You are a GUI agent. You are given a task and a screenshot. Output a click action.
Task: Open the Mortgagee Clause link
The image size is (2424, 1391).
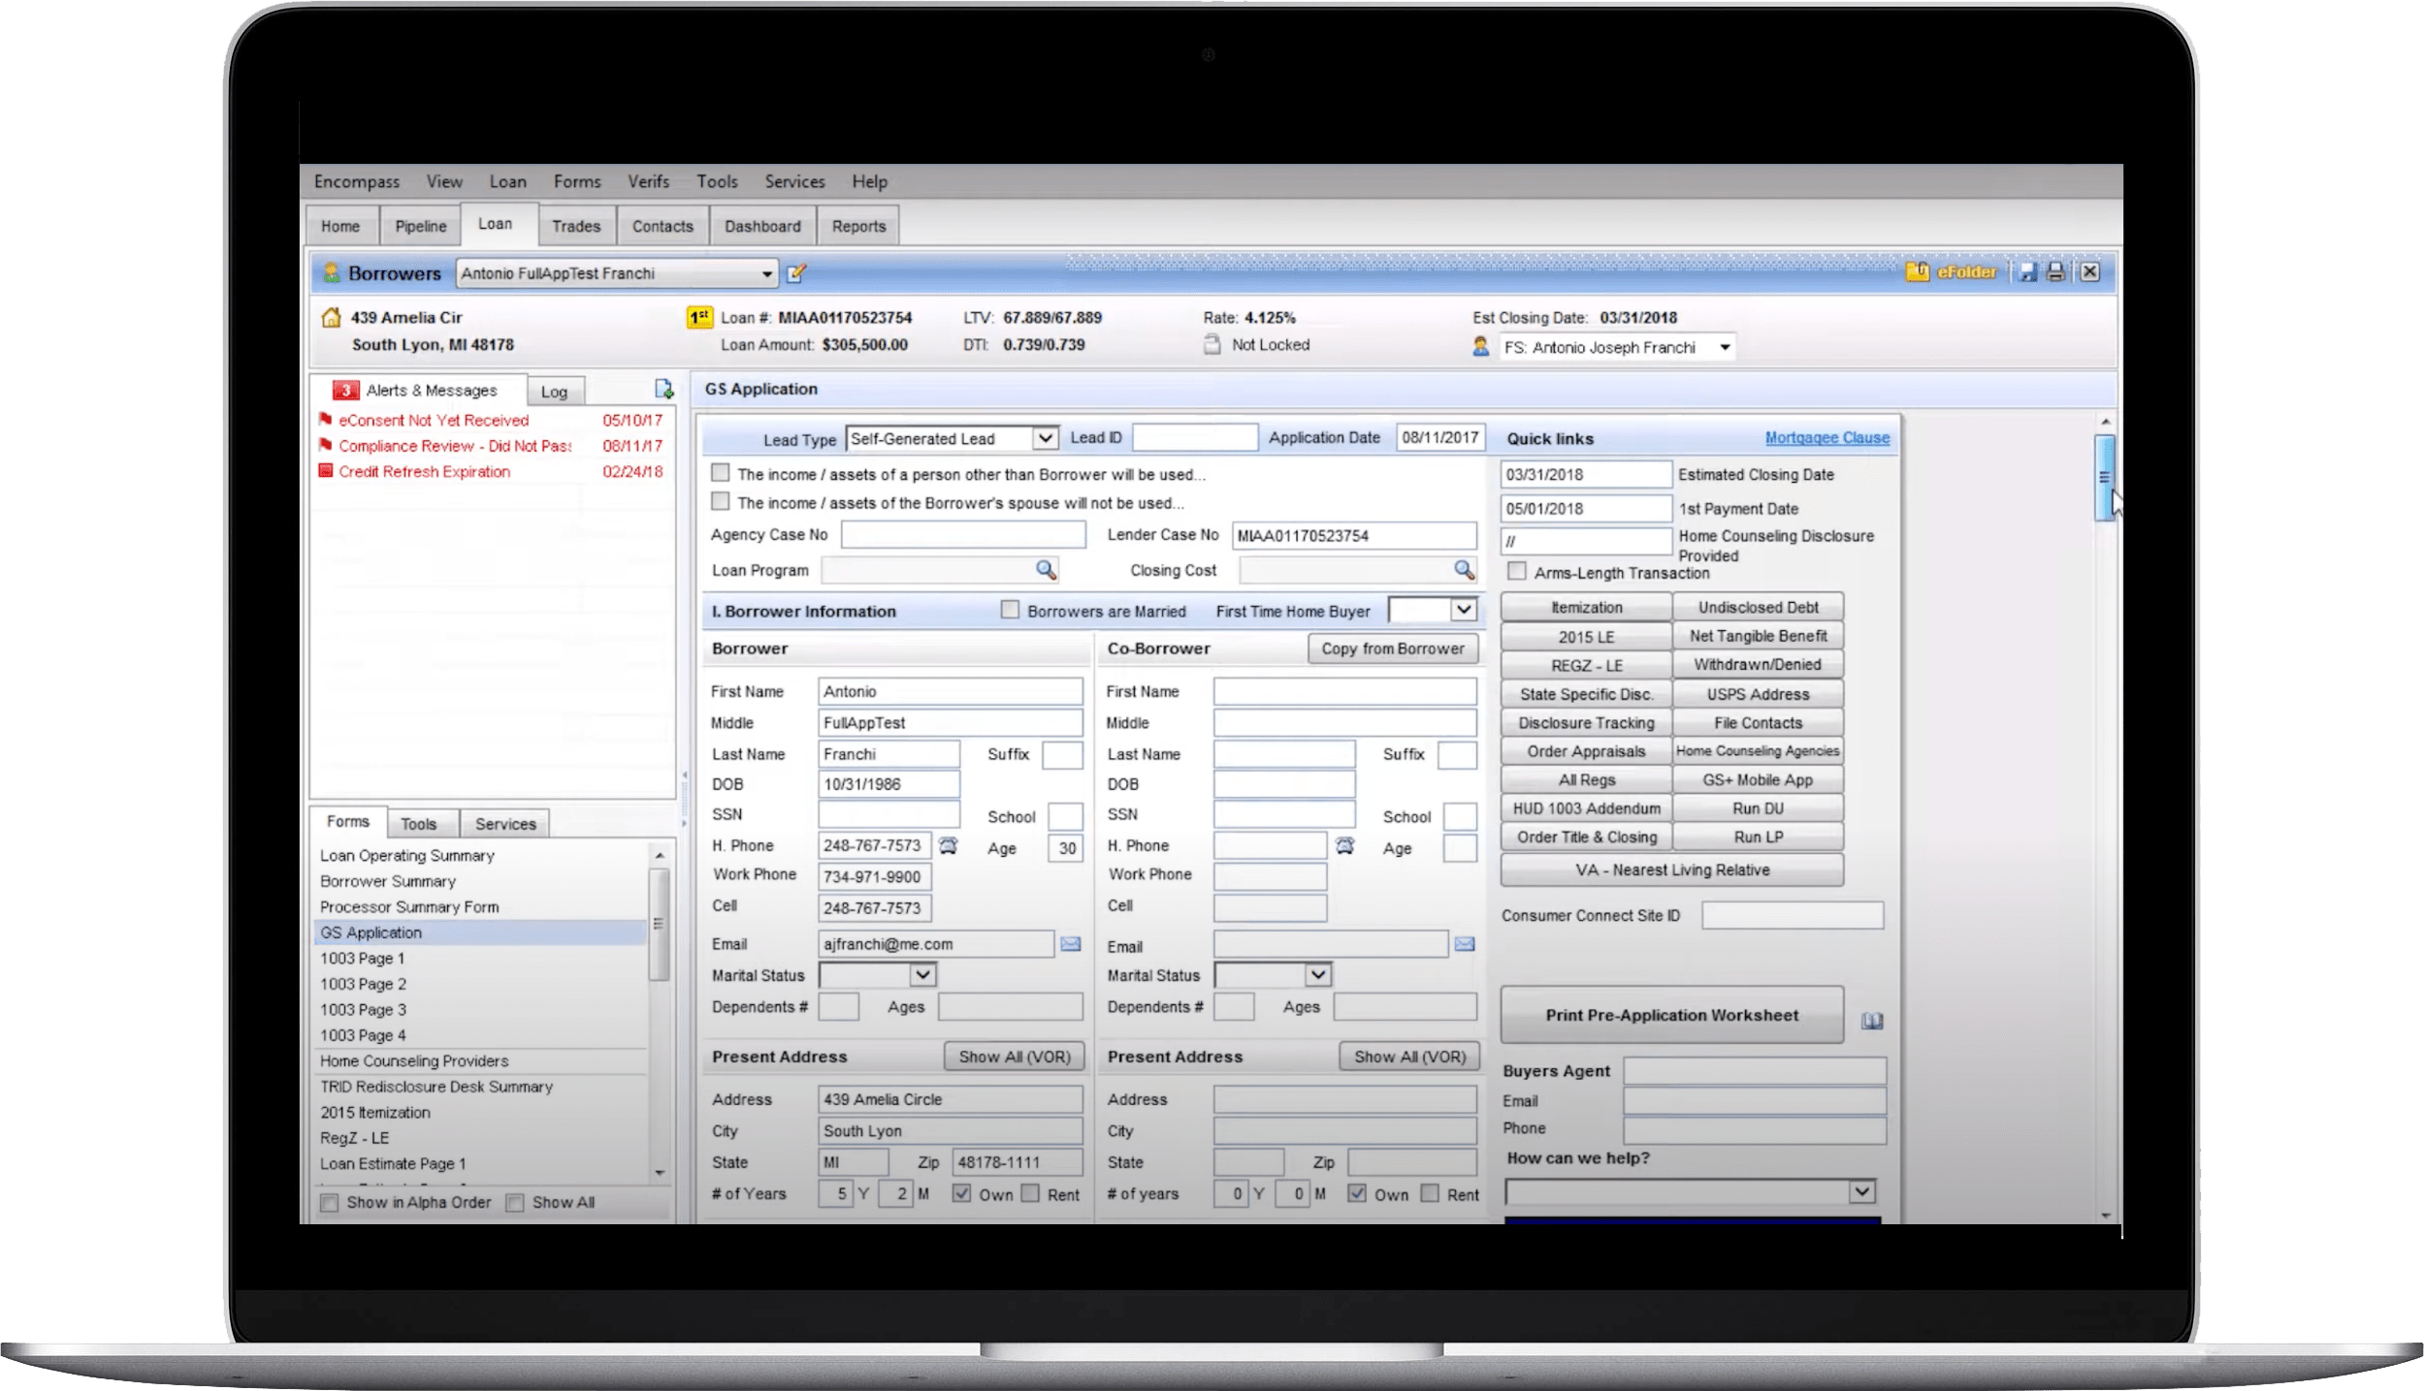[1826, 438]
